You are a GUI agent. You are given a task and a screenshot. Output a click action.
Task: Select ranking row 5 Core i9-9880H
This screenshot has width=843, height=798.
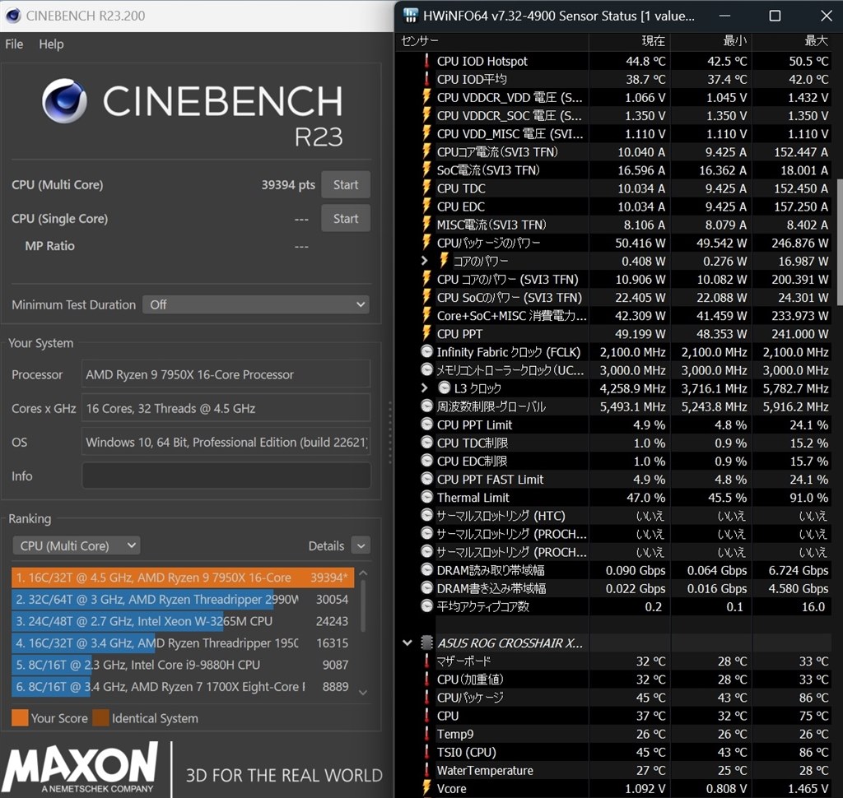click(x=183, y=665)
